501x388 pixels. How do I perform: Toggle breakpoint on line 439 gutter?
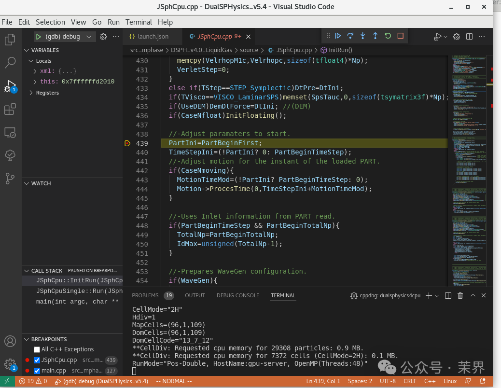coord(127,143)
